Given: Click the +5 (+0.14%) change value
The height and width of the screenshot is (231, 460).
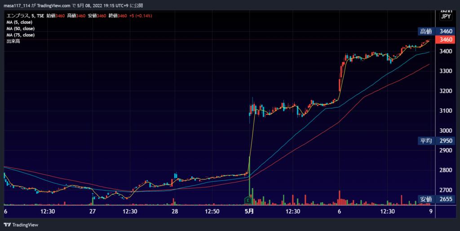Looking at the screenshot, I should pyautogui.click(x=141, y=16).
